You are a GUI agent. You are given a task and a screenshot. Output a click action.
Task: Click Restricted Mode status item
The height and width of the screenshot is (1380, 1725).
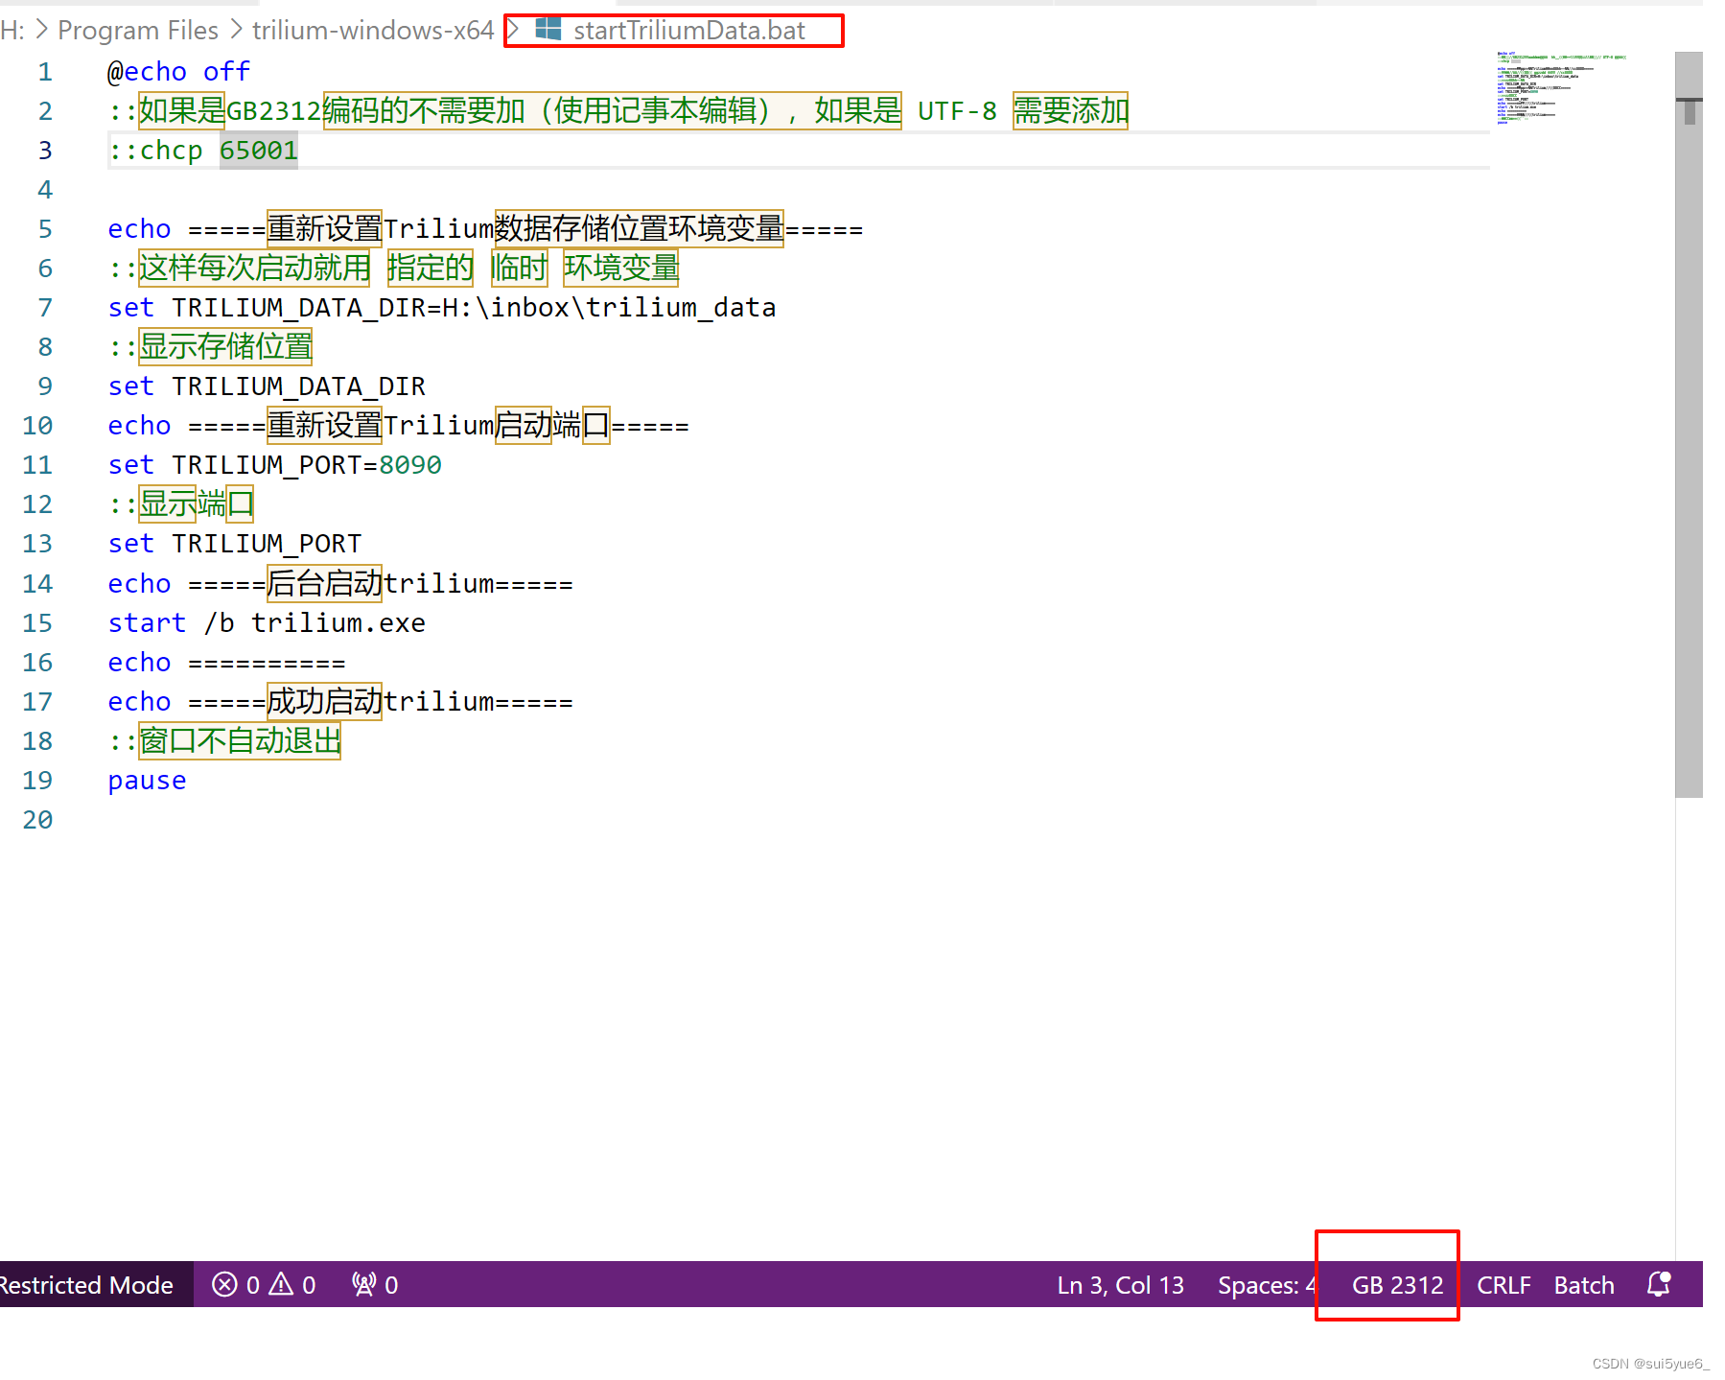(86, 1285)
